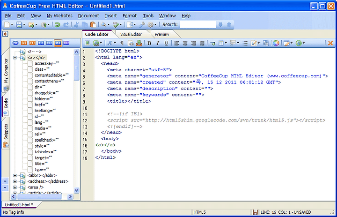
Task: Click the Insert image icon in editor toolbar
Action: click(87, 43)
